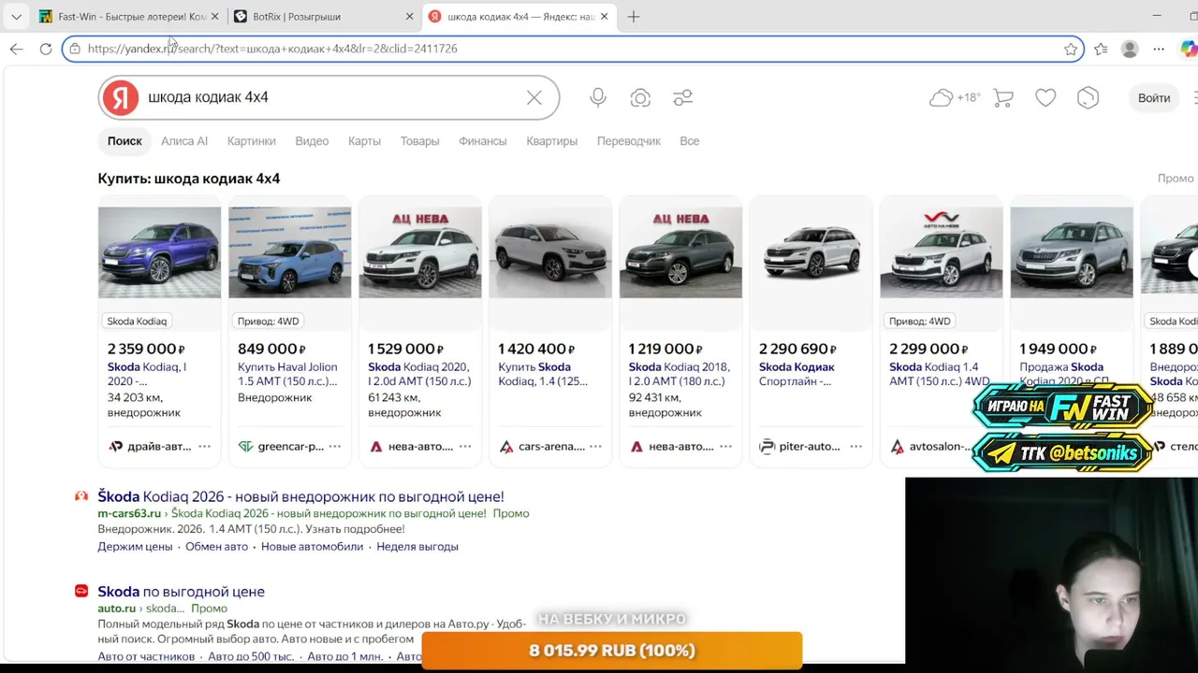The width and height of the screenshot is (1198, 673).
Task: Open Skoda по выгодной цене link
Action: click(x=181, y=592)
